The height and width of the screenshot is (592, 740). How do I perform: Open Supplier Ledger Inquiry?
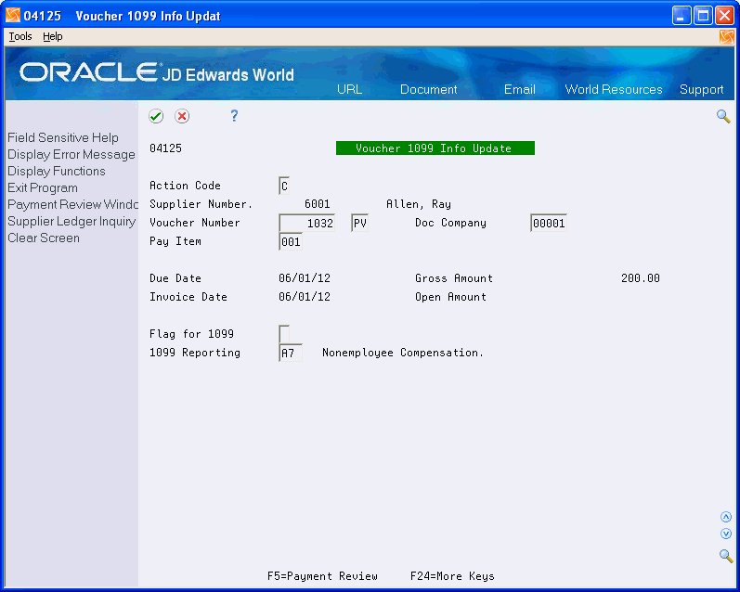(x=71, y=221)
